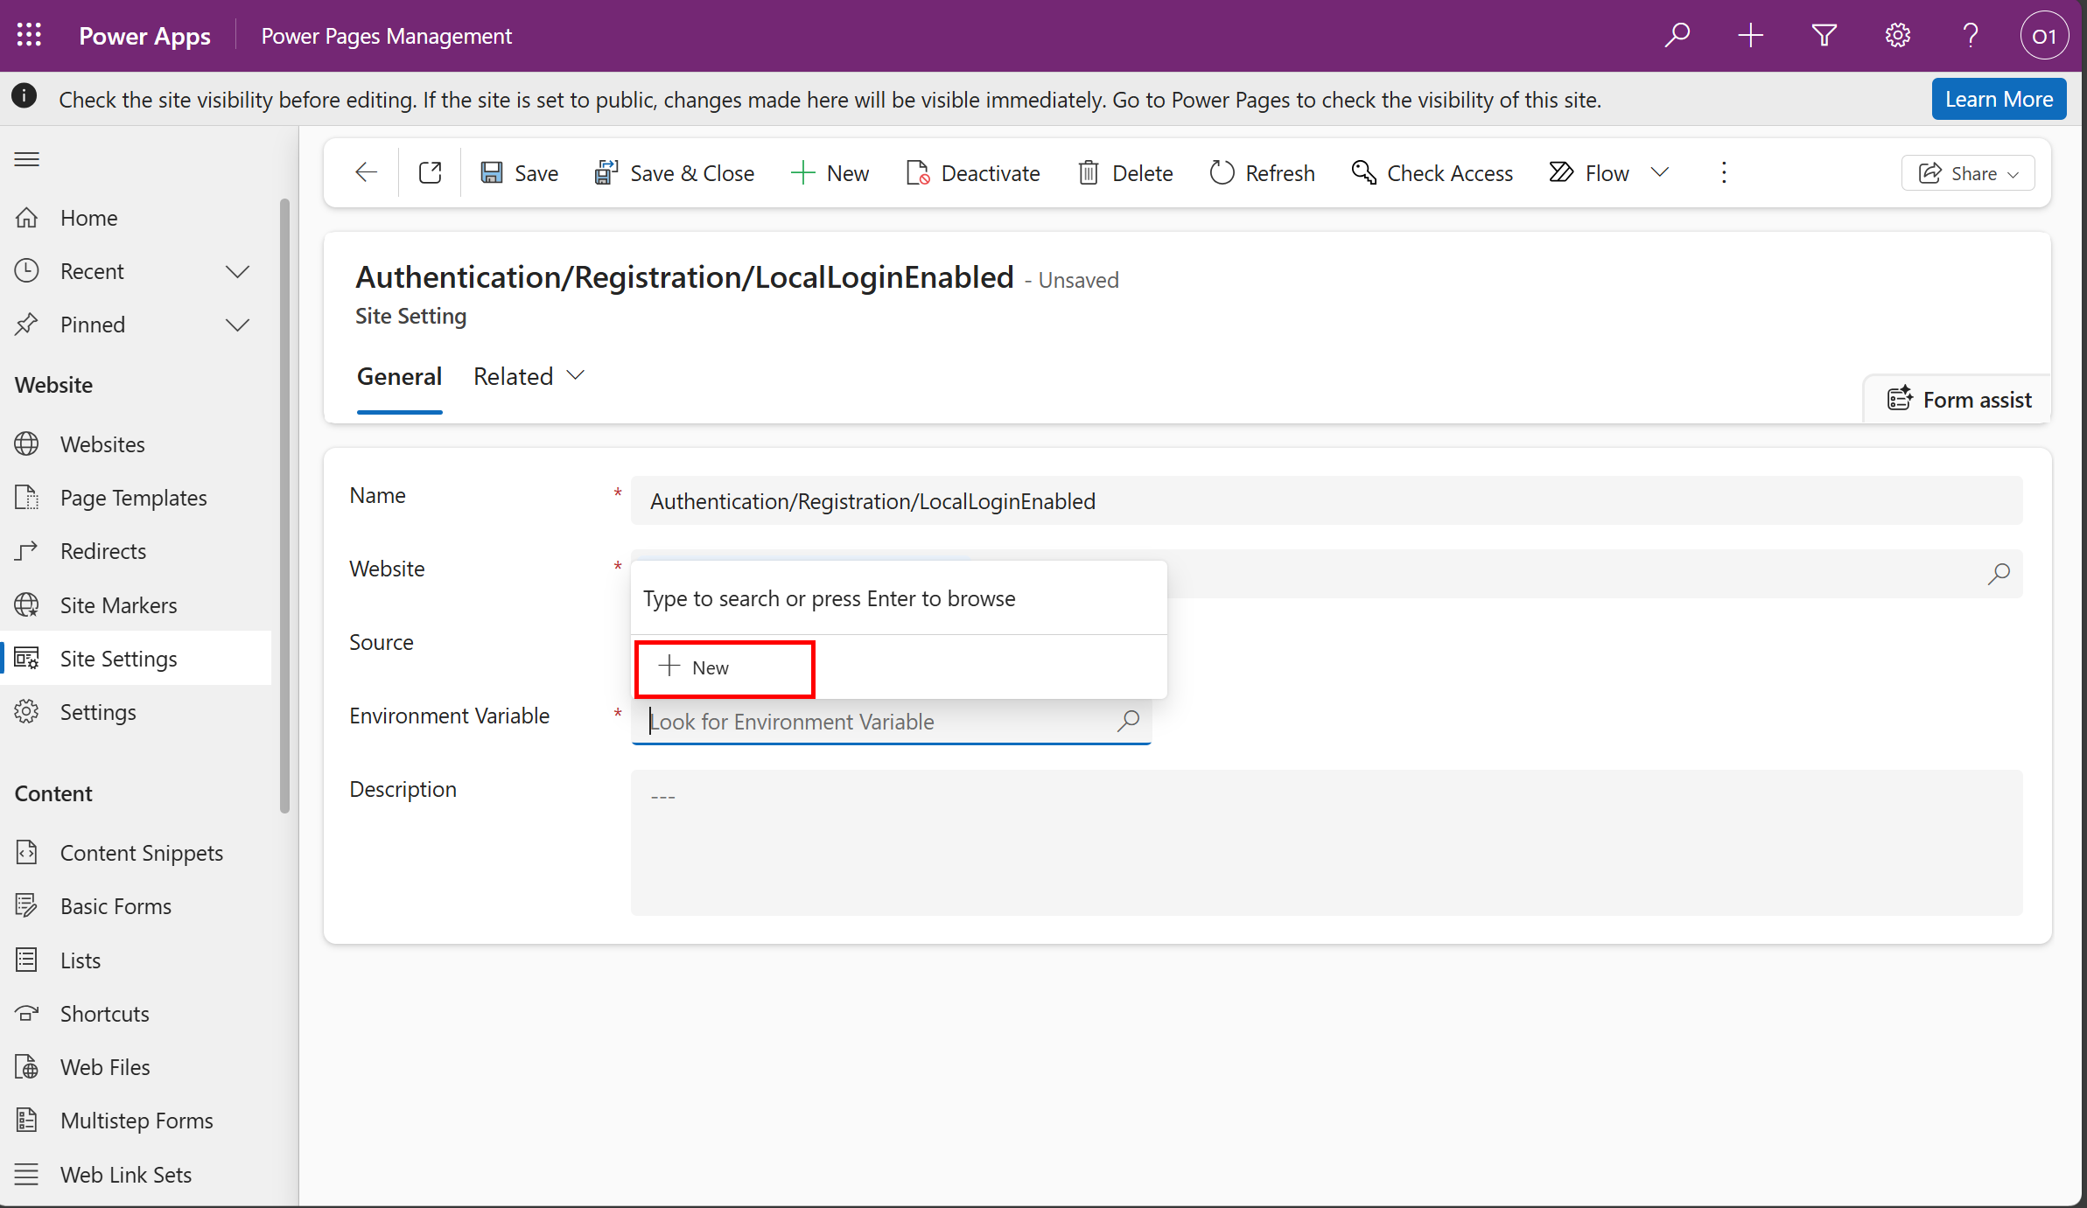Open record in new window via pop-out icon
2087x1208 pixels.
(x=430, y=172)
